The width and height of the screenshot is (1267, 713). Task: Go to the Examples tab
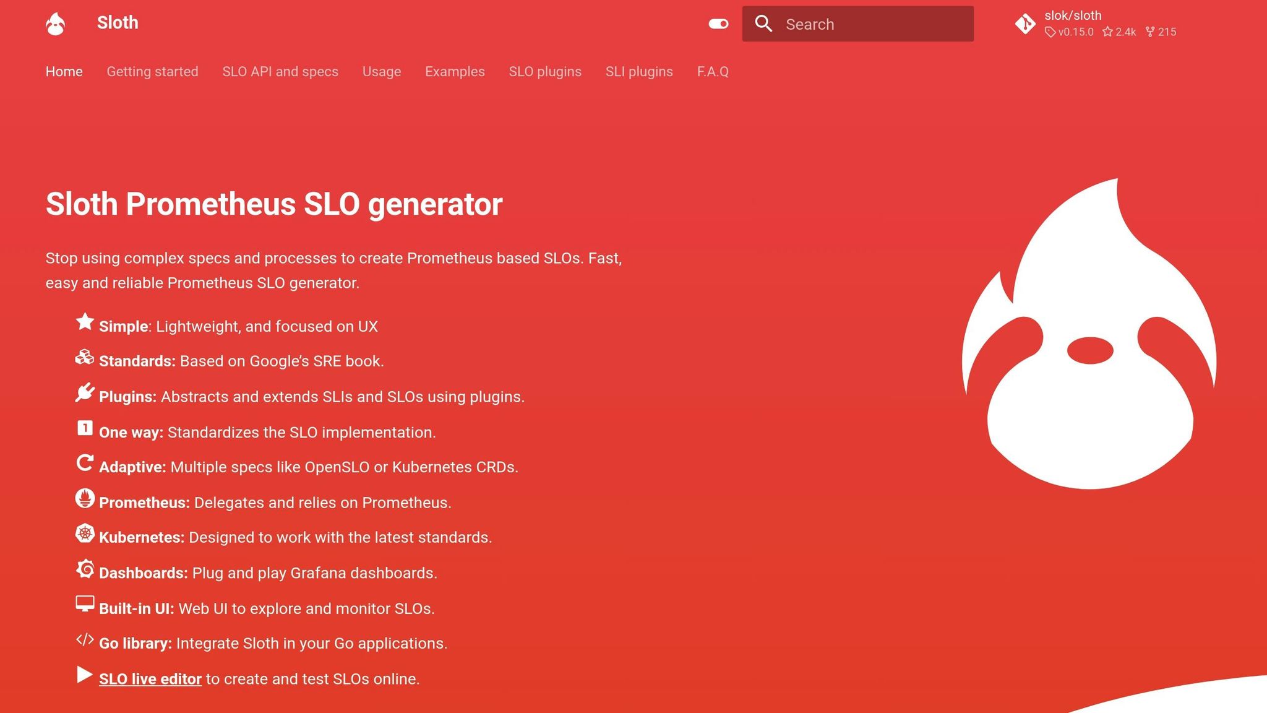coord(455,72)
